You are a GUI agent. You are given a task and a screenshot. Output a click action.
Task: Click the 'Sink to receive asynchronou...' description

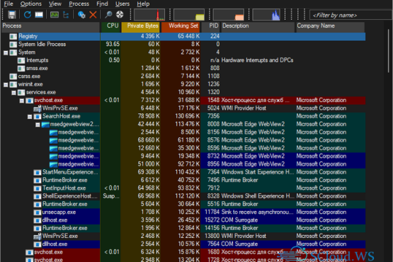click(x=257, y=212)
